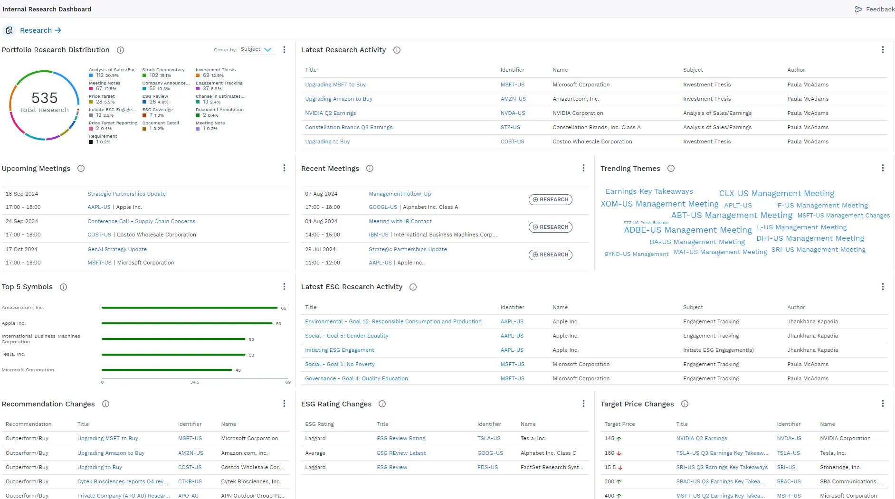Image resolution: width=895 pixels, height=499 pixels.
Task: Click STZ-US identifier in Latest Research Activity
Action: tap(510, 127)
